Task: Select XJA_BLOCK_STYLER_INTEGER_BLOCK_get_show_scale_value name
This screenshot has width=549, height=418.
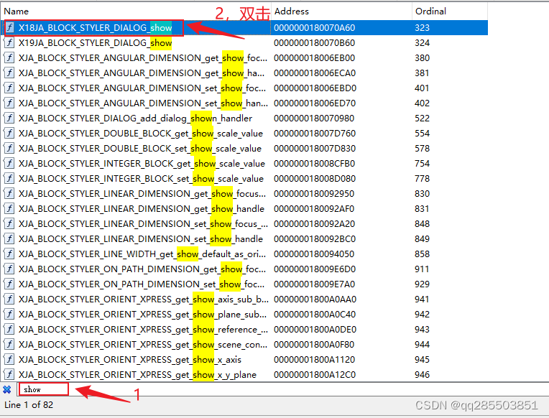Action: pos(142,164)
